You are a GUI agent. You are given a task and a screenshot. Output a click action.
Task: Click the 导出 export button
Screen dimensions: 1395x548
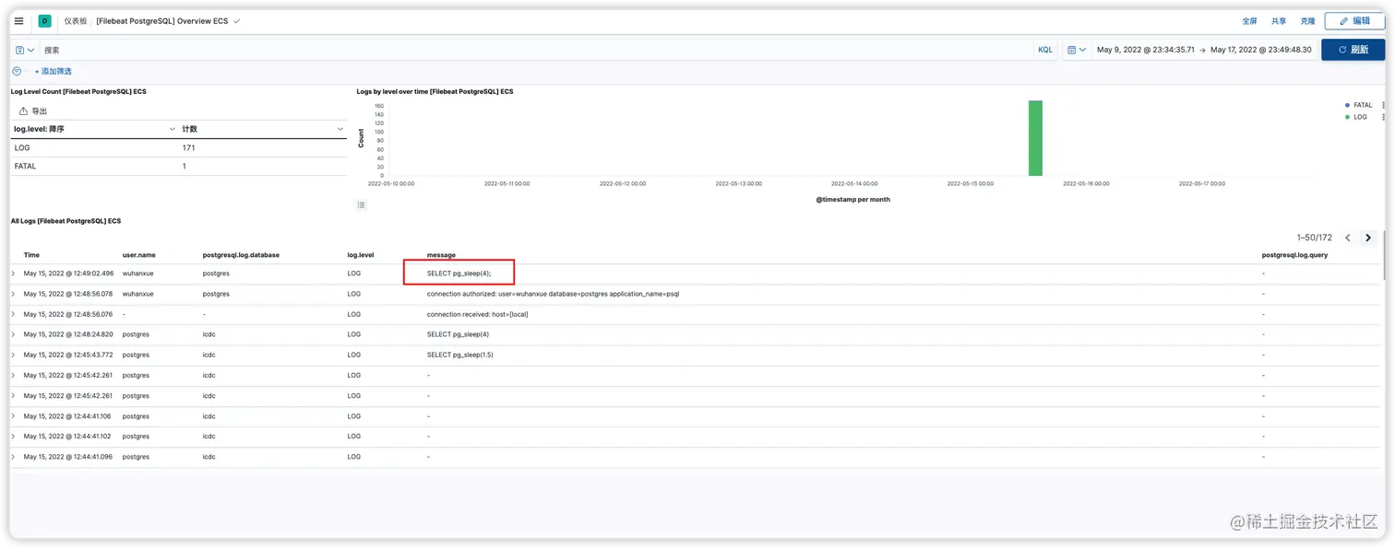point(33,111)
